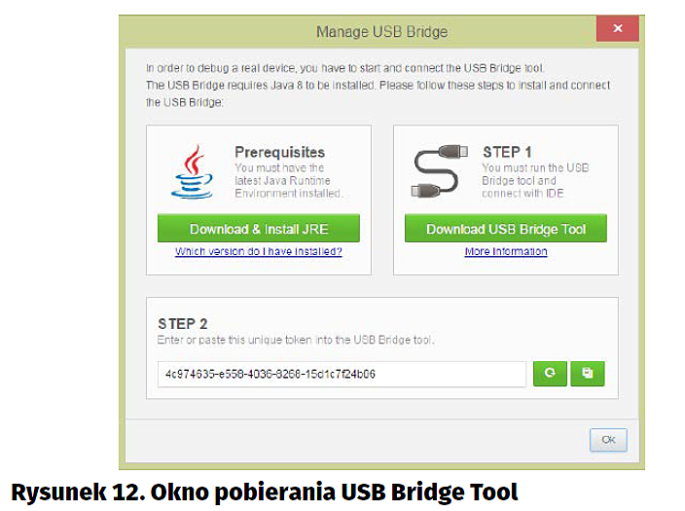
Task: Select the STEP 2 heading
Action: click(183, 323)
